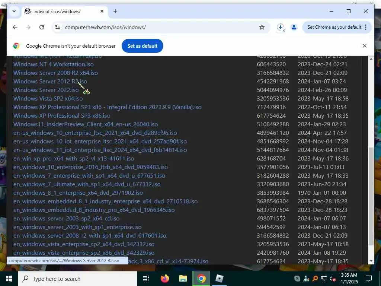The width and height of the screenshot is (381, 286).
Task: Open Windows Server 2012 R2.iso link
Action: click(x=50, y=81)
